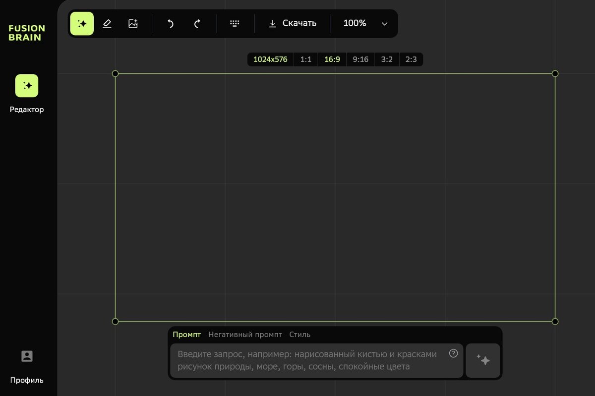The image size is (595, 396).
Task: Click the add image icon
Action: [x=133, y=23]
